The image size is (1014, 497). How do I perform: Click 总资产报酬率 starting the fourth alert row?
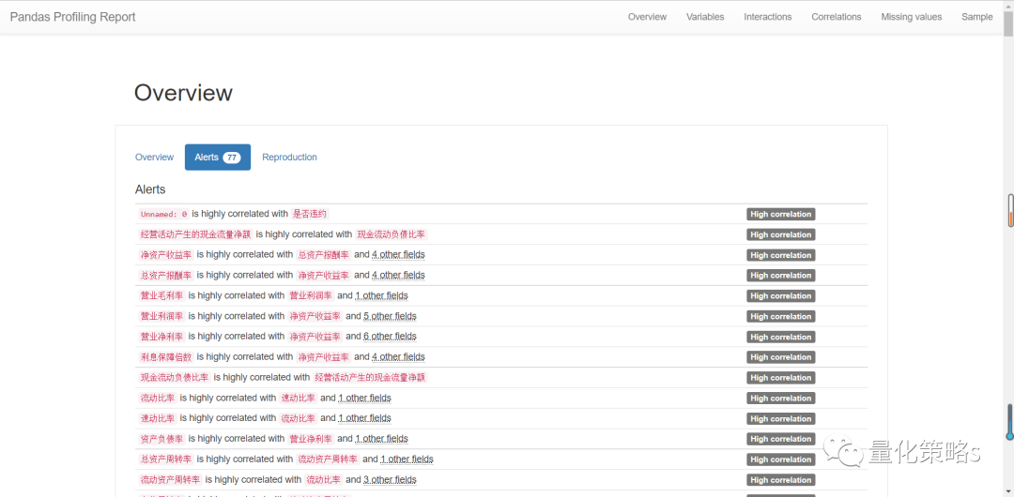click(165, 275)
